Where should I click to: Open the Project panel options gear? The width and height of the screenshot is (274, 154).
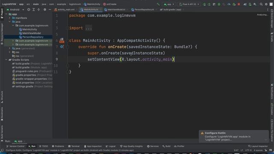[45, 9]
